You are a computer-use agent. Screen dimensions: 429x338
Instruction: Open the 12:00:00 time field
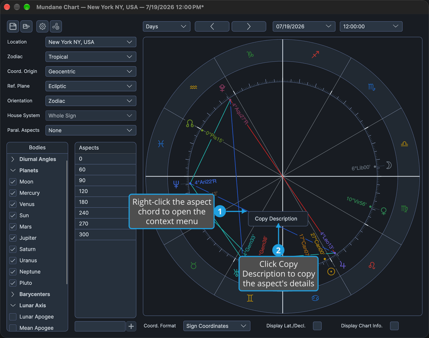click(371, 26)
